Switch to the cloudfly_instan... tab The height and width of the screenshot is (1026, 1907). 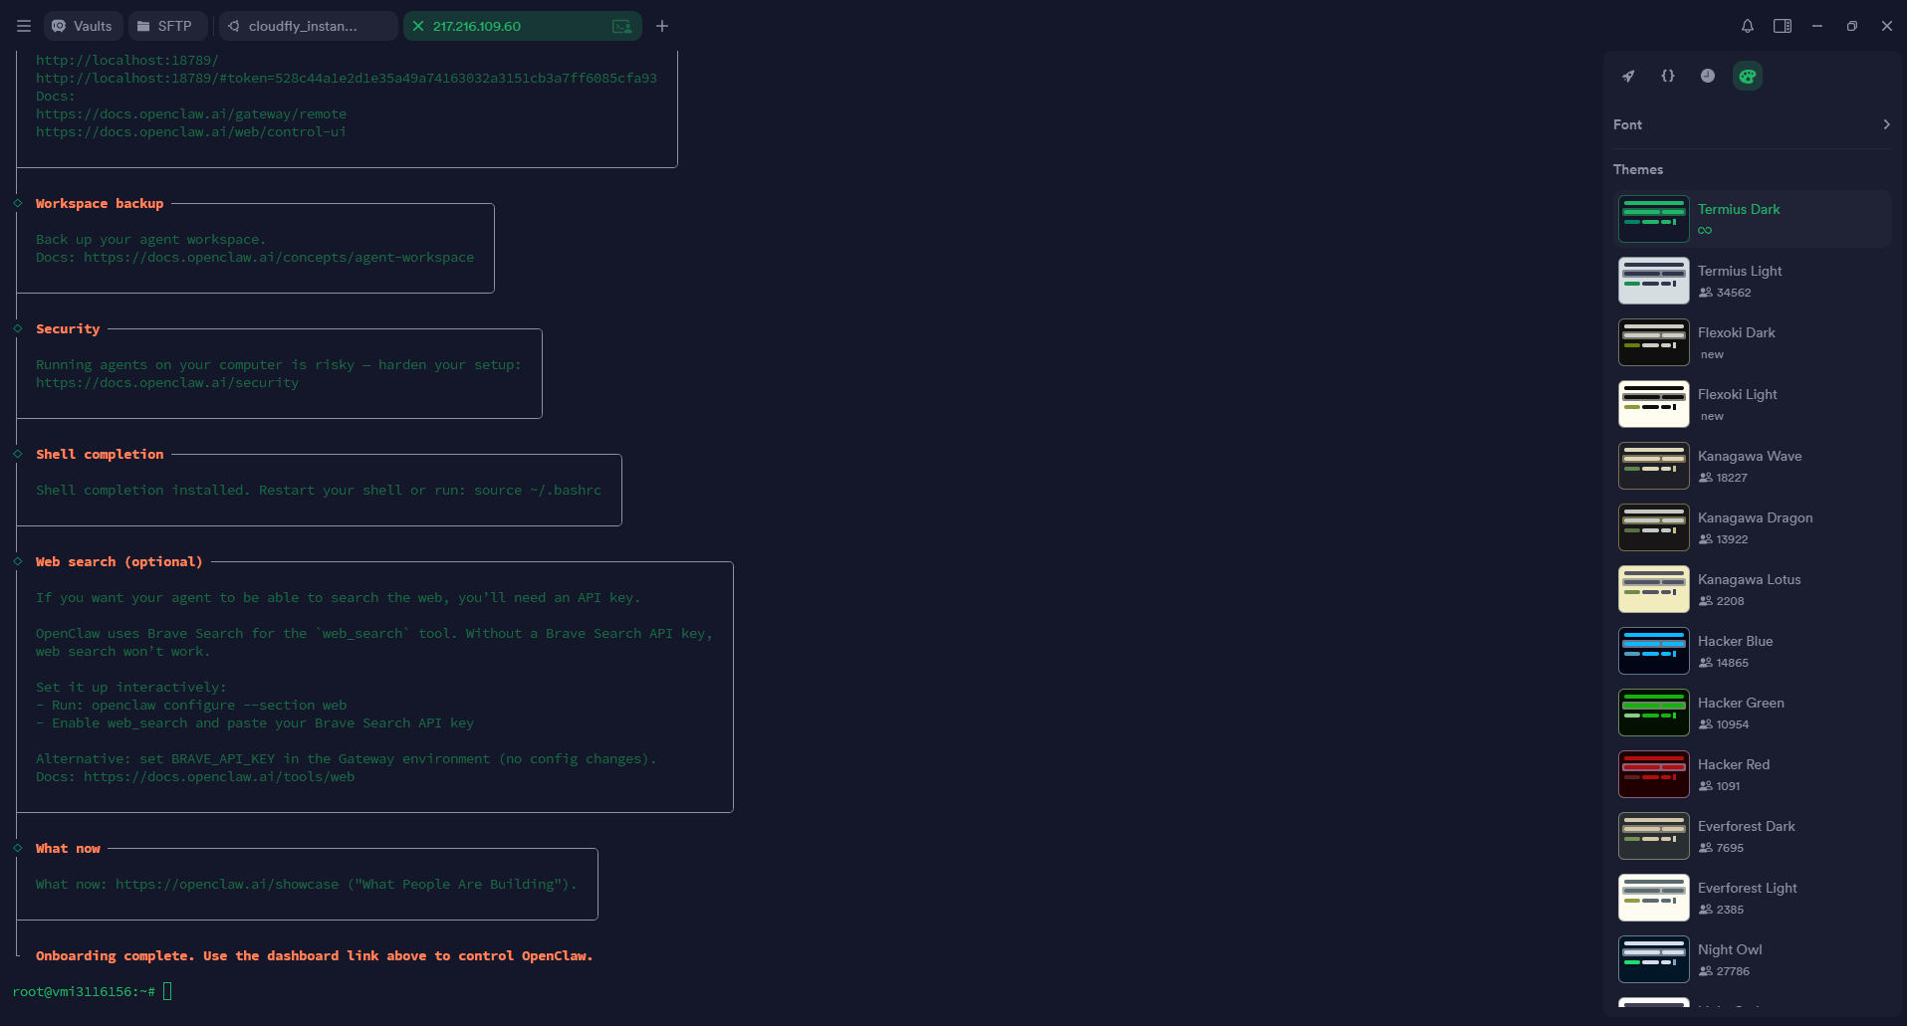(307, 26)
